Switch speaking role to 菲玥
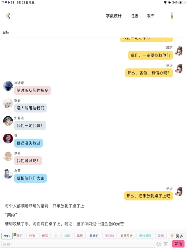 pos(20,236)
